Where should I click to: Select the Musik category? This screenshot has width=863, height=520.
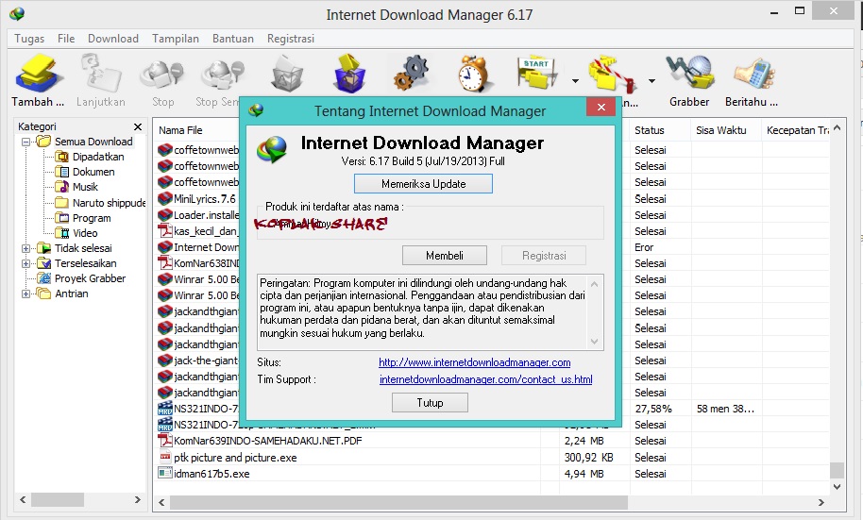(x=85, y=187)
